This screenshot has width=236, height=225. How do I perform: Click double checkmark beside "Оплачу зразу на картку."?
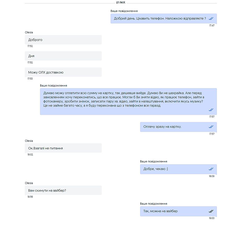click(211, 127)
